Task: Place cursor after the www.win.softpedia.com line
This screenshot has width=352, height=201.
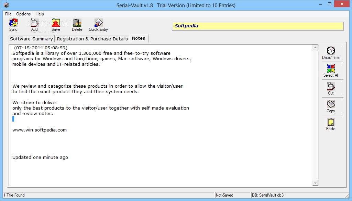Action: (67, 130)
